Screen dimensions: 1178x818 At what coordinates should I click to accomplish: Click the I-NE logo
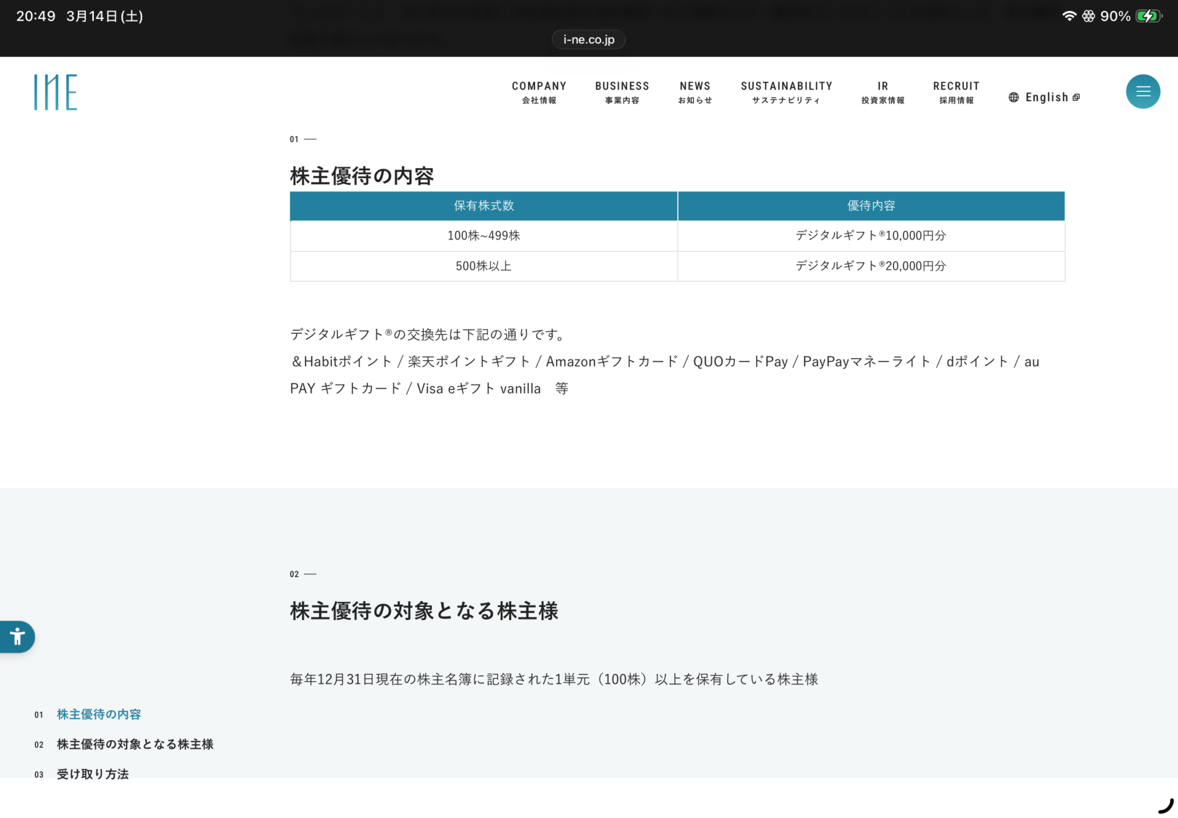[55, 92]
